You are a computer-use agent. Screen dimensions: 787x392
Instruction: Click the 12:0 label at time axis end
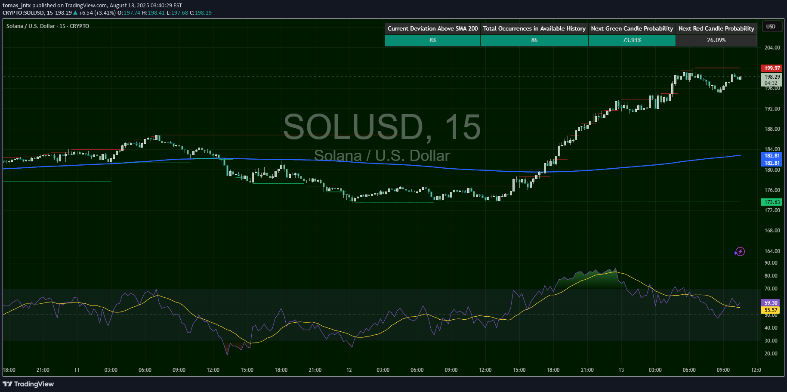(756, 370)
